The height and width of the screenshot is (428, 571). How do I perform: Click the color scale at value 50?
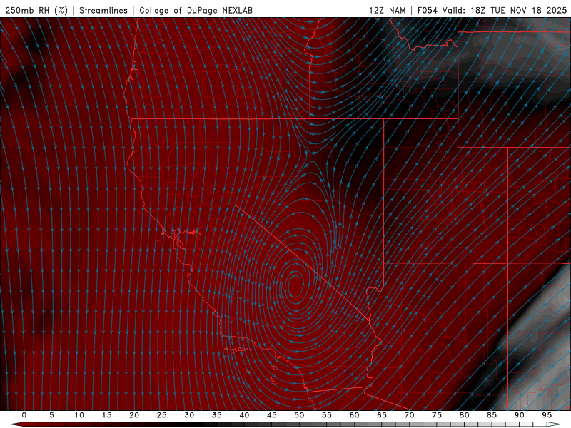coord(299,424)
